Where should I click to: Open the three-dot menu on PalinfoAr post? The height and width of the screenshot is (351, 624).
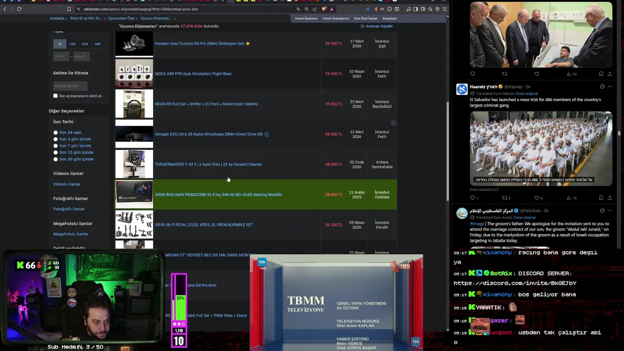[x=610, y=211]
